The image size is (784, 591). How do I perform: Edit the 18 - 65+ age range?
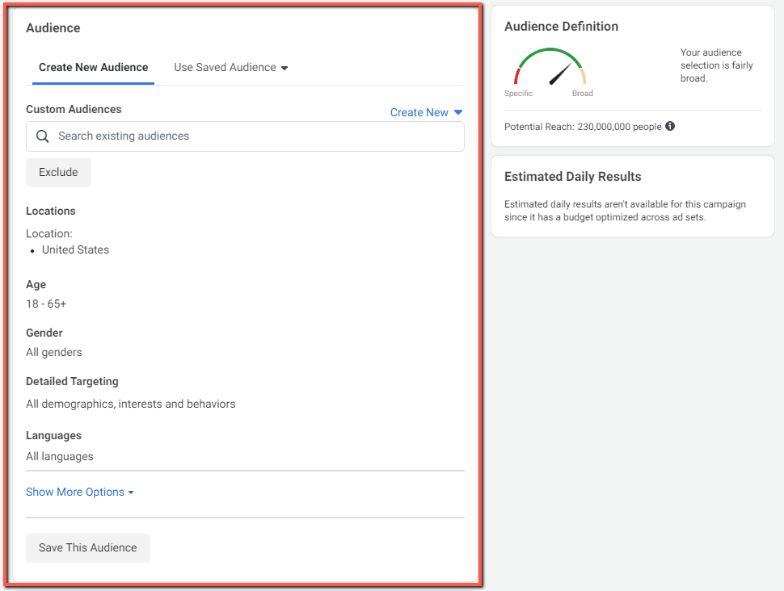pyautogui.click(x=46, y=304)
